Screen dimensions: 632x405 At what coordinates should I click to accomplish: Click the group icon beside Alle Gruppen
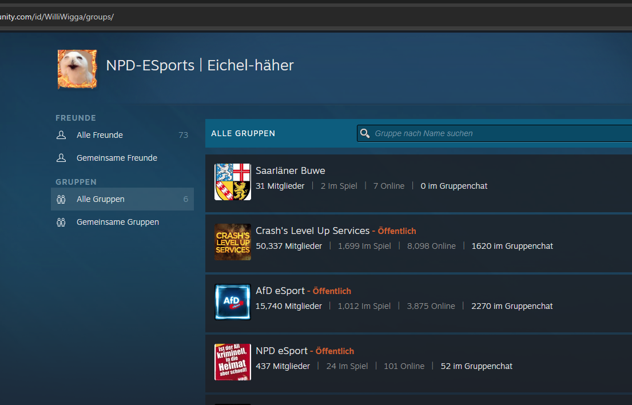click(x=61, y=199)
